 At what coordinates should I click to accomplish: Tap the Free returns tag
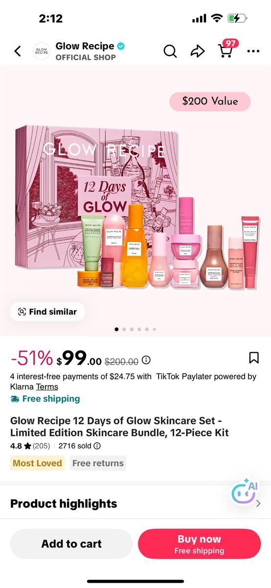click(98, 463)
